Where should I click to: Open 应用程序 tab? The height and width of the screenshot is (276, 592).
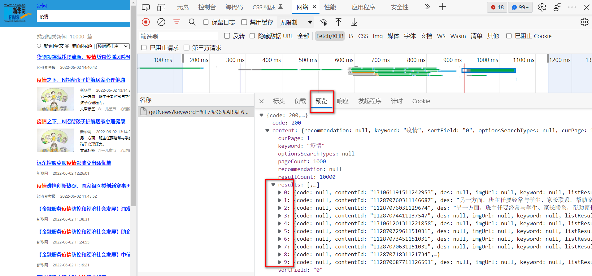coord(363,7)
